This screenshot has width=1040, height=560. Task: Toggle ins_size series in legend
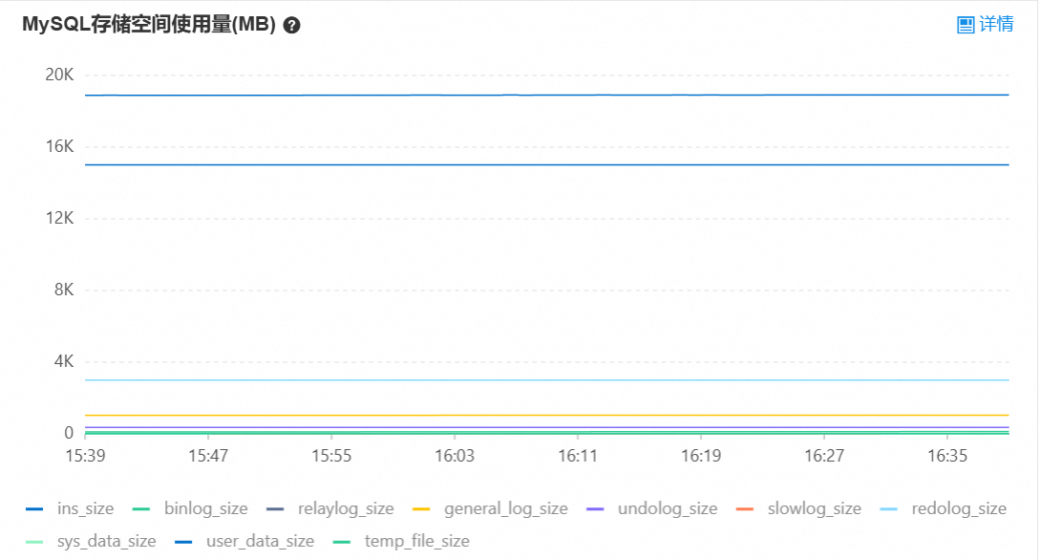pos(70,509)
